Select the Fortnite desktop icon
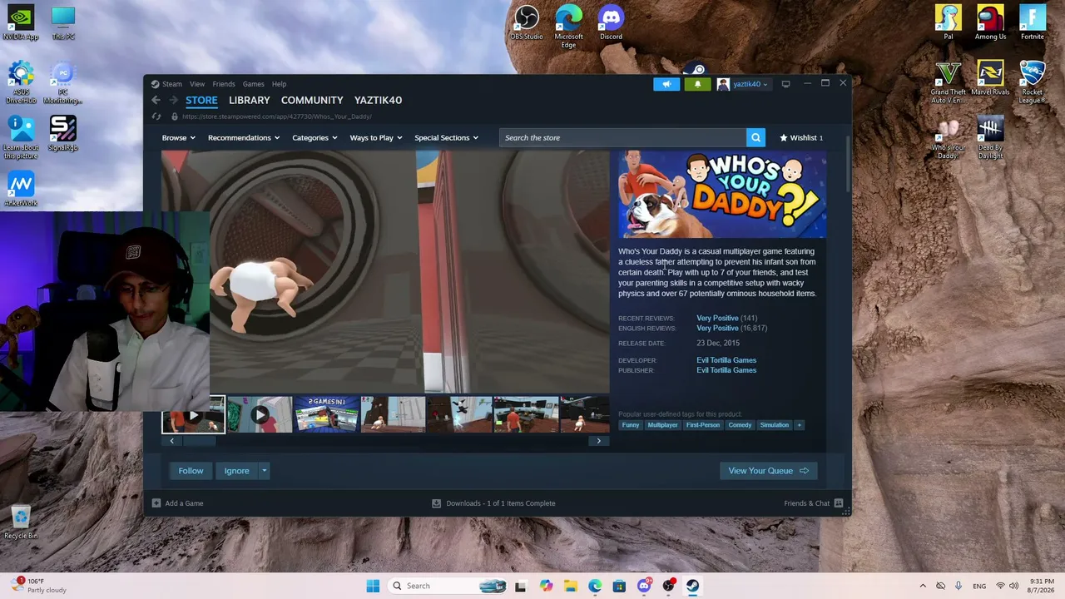The height and width of the screenshot is (599, 1065). tap(1033, 23)
